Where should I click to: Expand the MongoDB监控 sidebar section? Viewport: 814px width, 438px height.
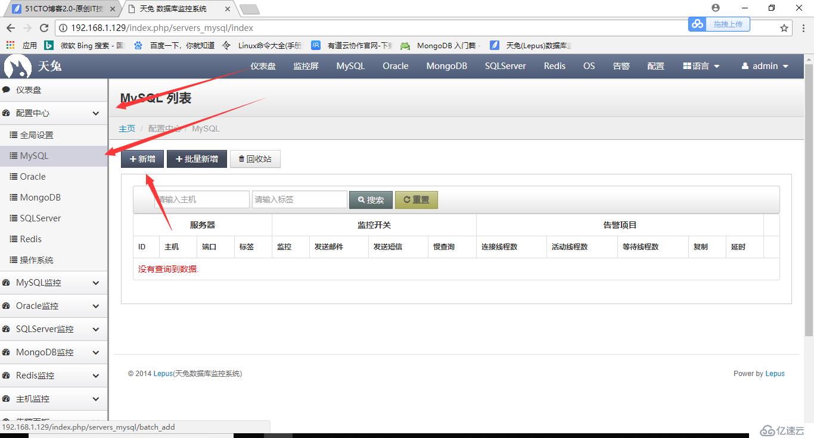[54, 352]
